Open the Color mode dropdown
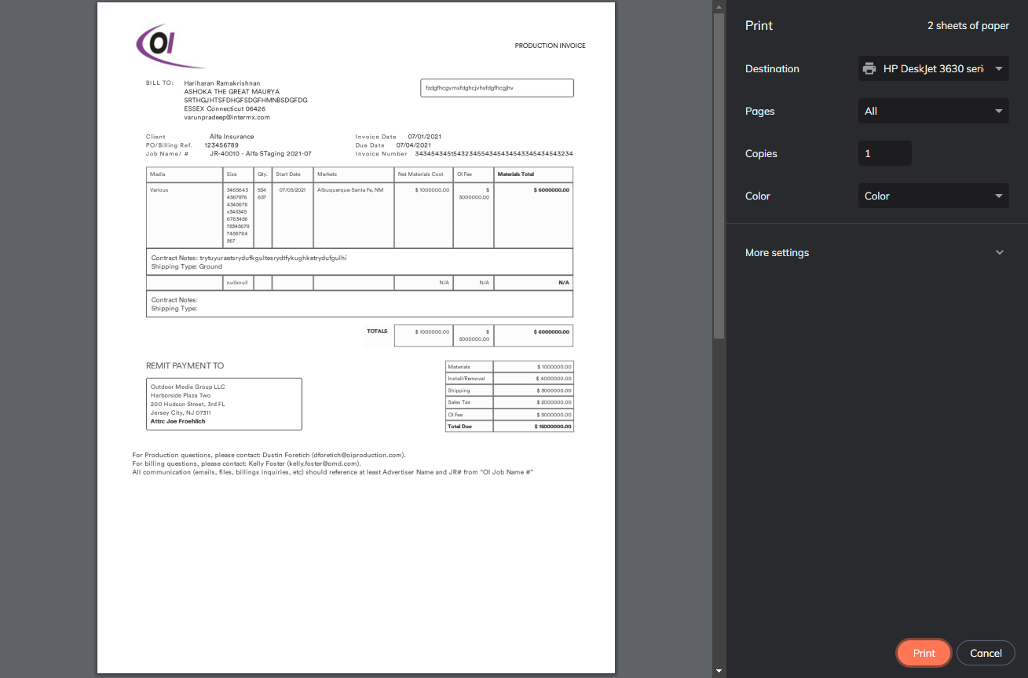 [933, 196]
